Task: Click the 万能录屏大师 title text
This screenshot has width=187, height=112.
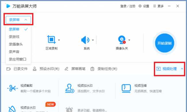Action: pyautogui.click(x=24, y=6)
